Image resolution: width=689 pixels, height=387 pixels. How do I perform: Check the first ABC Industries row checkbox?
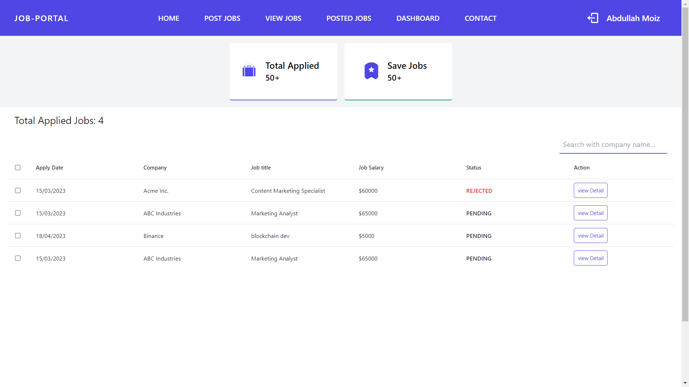(18, 213)
